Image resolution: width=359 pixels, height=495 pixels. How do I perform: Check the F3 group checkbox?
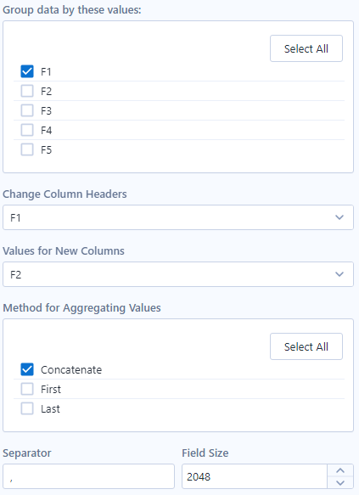(27, 110)
